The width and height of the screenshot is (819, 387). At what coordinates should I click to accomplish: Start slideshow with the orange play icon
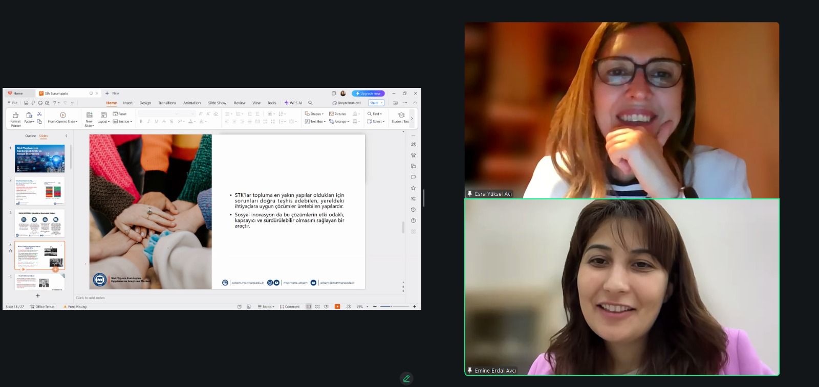(x=337, y=307)
